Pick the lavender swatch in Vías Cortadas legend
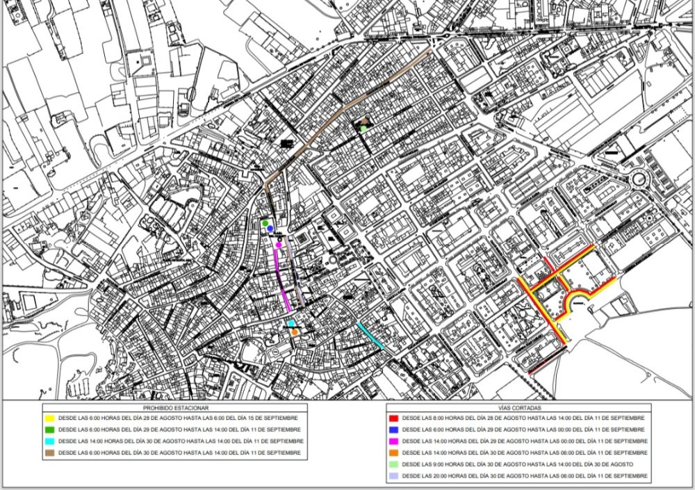 (x=394, y=476)
